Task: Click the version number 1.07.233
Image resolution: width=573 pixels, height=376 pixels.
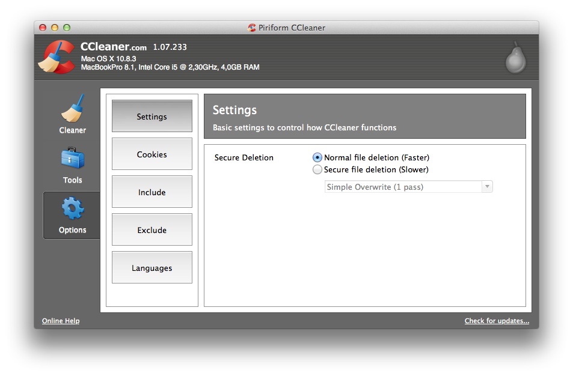Action: pos(170,47)
